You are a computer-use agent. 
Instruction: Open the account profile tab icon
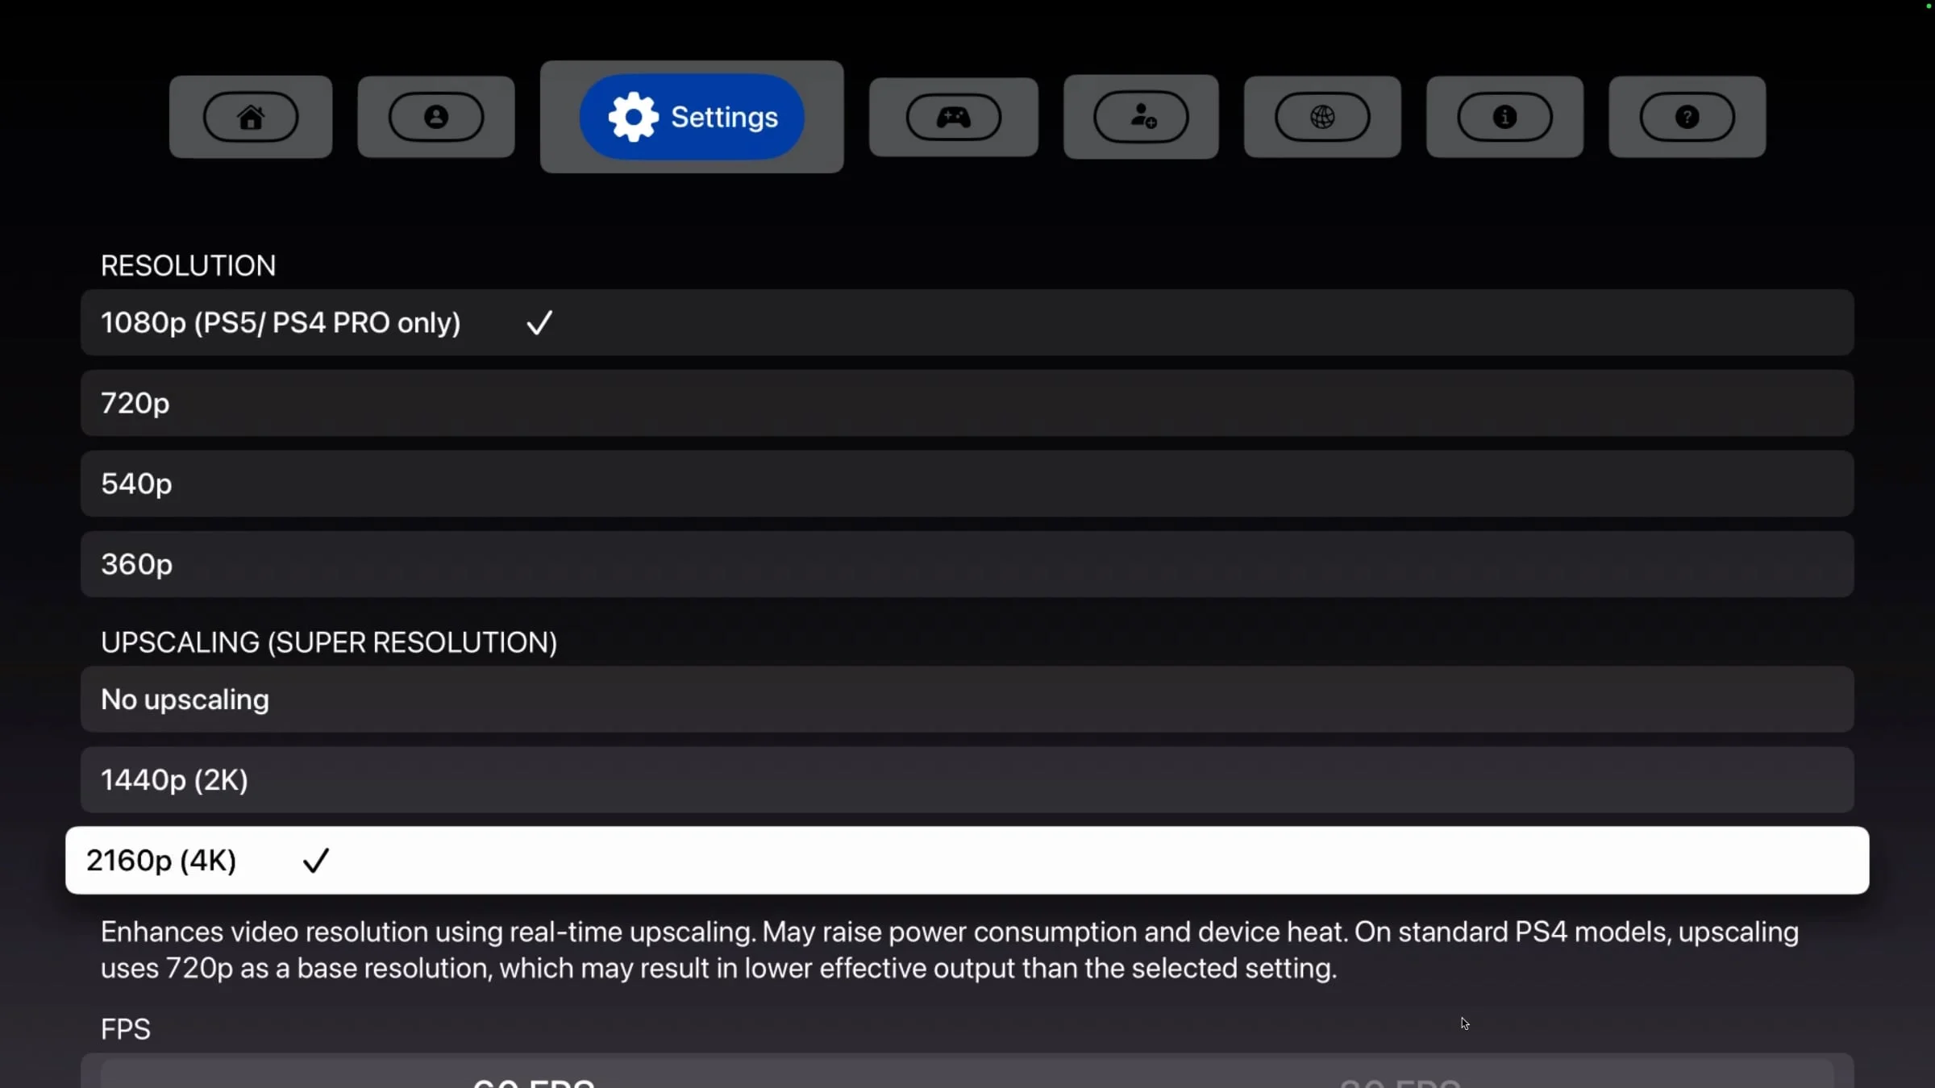(x=436, y=117)
